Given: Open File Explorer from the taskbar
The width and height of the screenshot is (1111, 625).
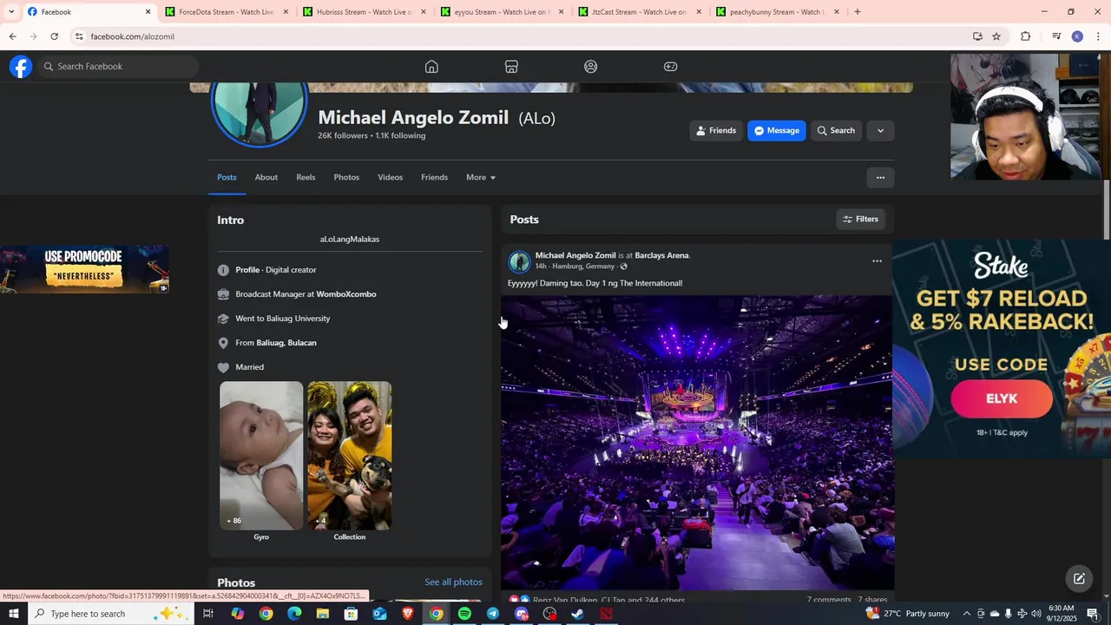Looking at the screenshot, I should click(x=323, y=614).
